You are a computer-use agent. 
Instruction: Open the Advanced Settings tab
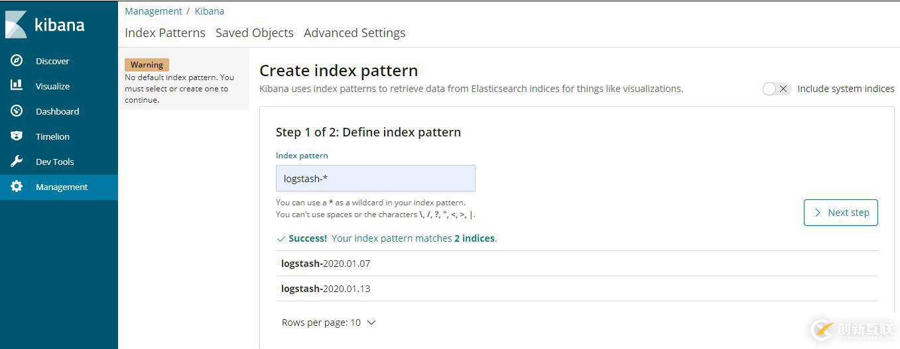(x=355, y=33)
